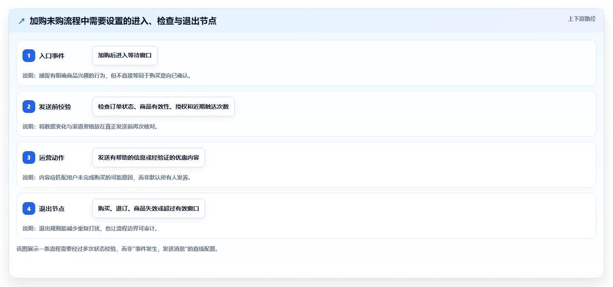Select the 发送有帮助的信息或经验证的优惠内容 chip

click(x=149, y=158)
